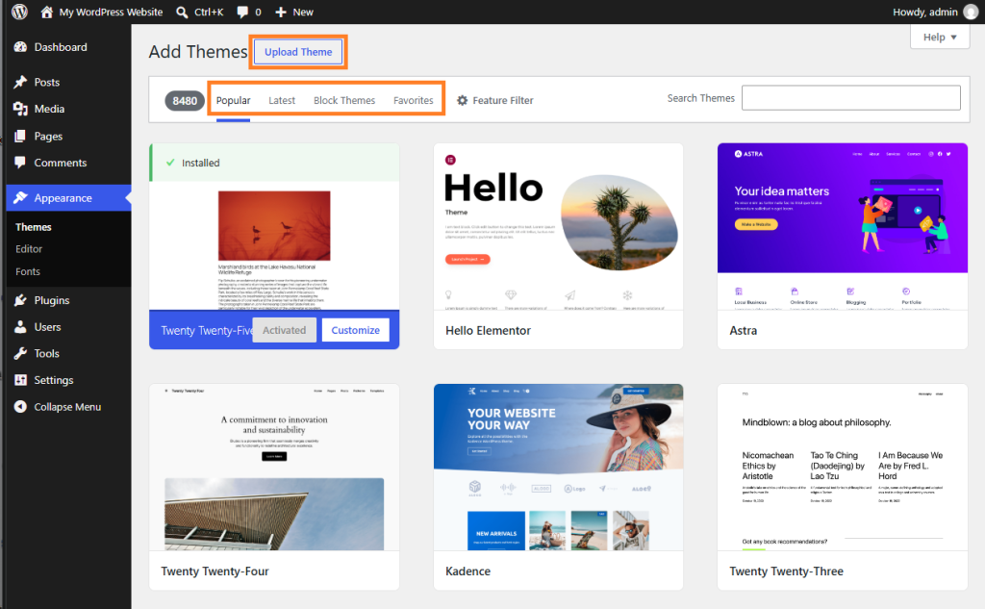The width and height of the screenshot is (985, 609).
Task: Click the Hello Elementor theme name
Action: point(488,331)
